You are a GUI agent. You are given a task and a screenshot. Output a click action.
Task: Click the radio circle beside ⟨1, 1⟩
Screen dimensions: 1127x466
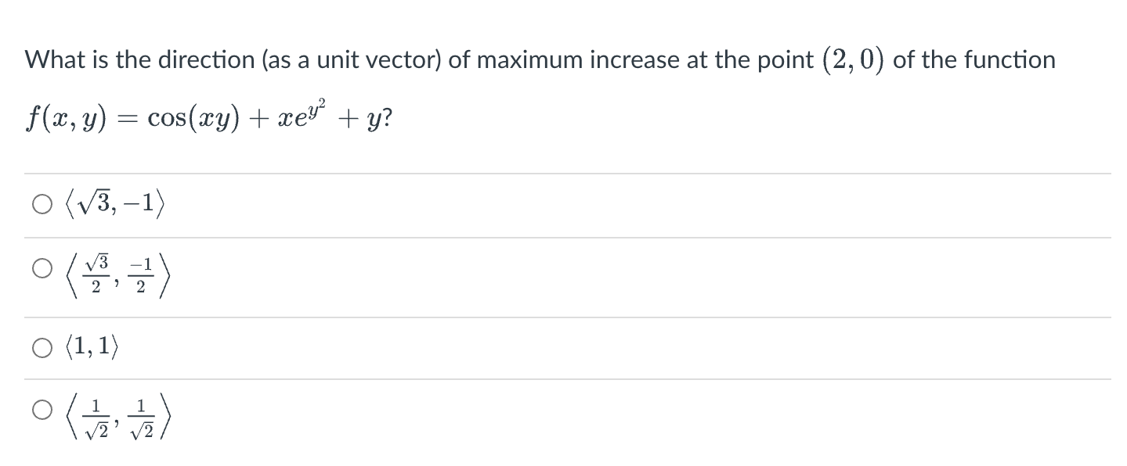coord(42,347)
